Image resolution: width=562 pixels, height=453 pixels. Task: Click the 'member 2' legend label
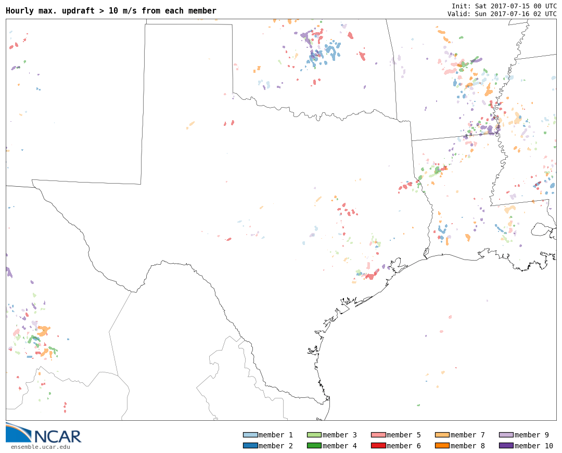[x=276, y=446]
